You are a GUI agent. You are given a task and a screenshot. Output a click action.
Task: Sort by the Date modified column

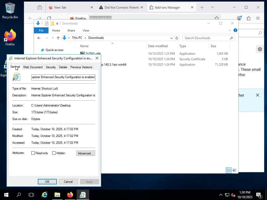pyautogui.click(x=158, y=46)
